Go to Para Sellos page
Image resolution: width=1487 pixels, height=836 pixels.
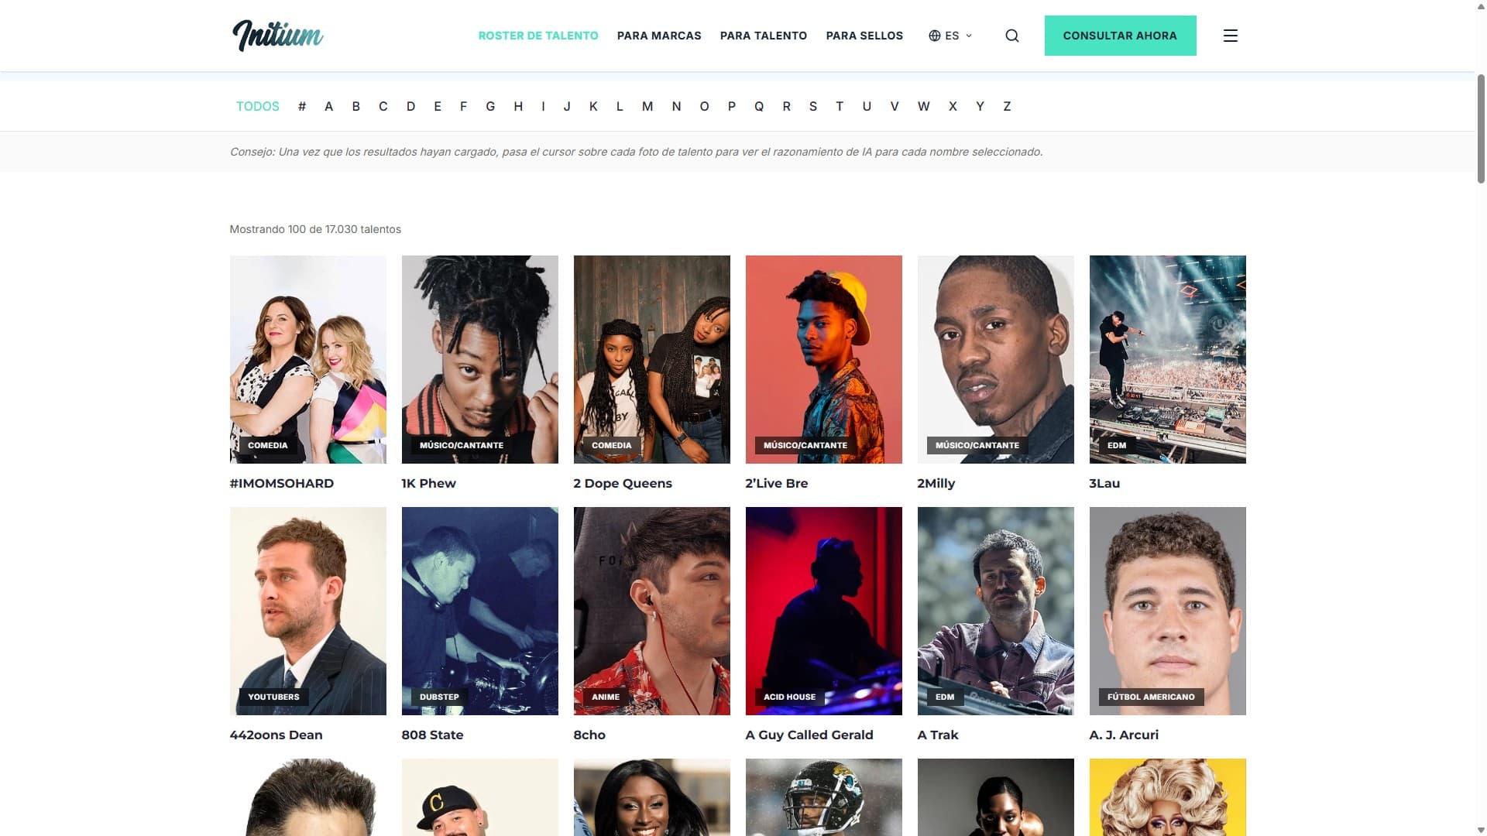[864, 36]
